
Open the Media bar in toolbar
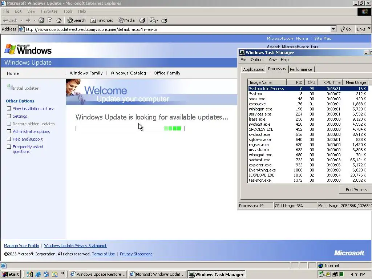(126, 20)
